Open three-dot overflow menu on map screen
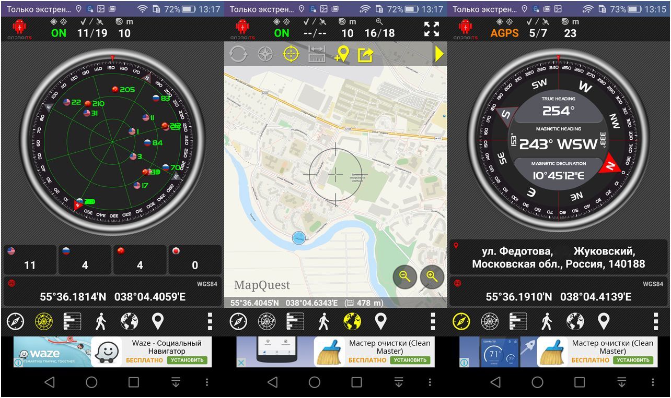This screenshot has height=398, width=671. (433, 322)
